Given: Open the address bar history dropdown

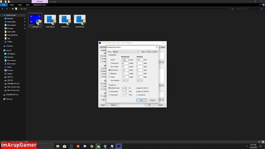Looking at the screenshot, I should click(230, 9).
